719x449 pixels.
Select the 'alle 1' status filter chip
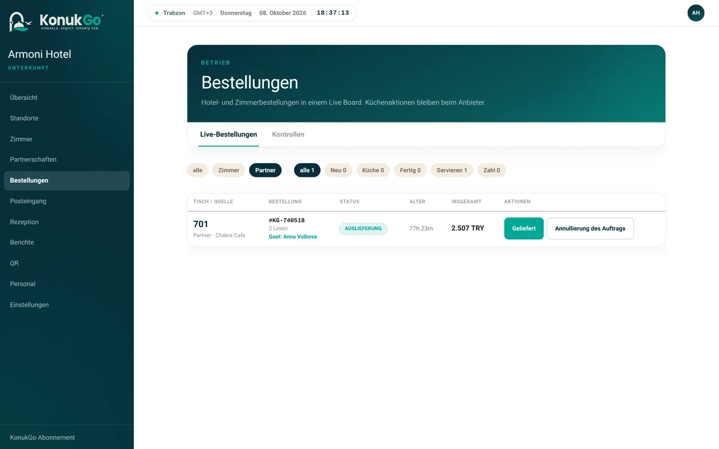tap(307, 170)
